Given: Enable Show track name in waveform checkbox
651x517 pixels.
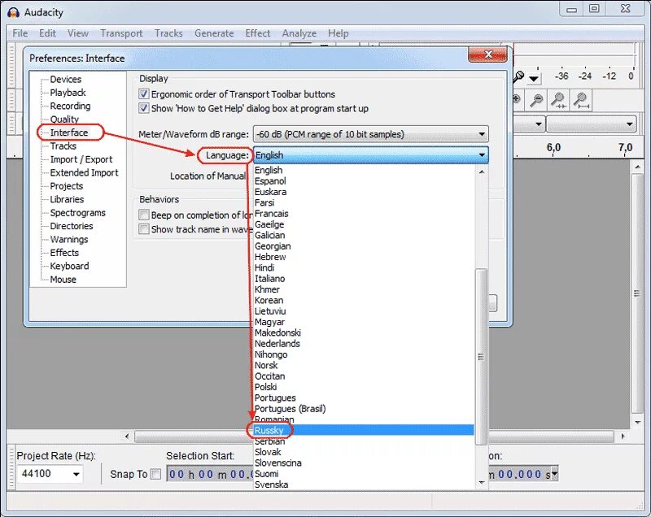Looking at the screenshot, I should click(144, 229).
